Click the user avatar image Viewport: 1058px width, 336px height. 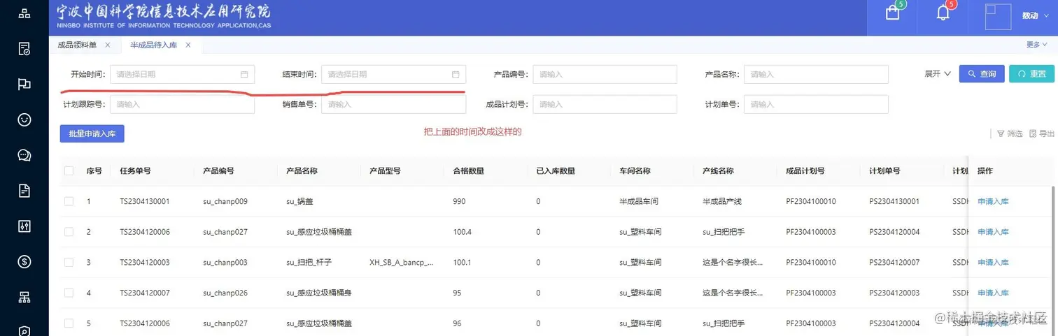point(998,16)
